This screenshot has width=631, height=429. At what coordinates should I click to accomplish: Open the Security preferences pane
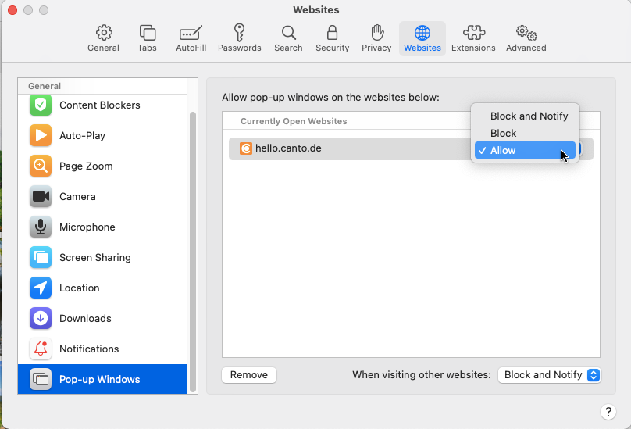[332, 38]
